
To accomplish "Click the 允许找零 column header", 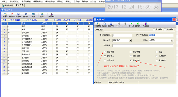I will (77, 20).
